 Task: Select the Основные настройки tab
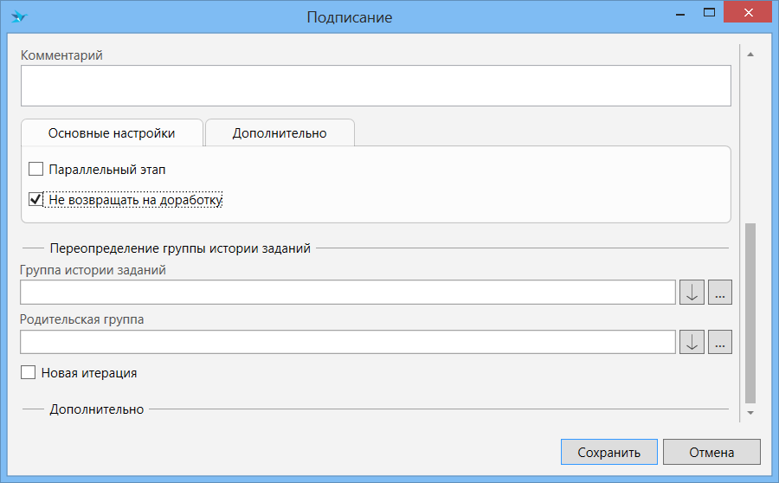coord(112,132)
